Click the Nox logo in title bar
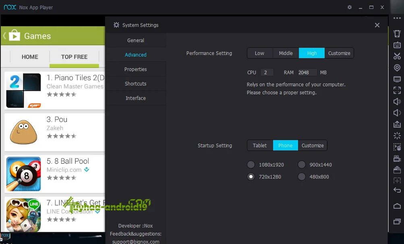Image resolution: width=404 pixels, height=244 pixels. 10,7
